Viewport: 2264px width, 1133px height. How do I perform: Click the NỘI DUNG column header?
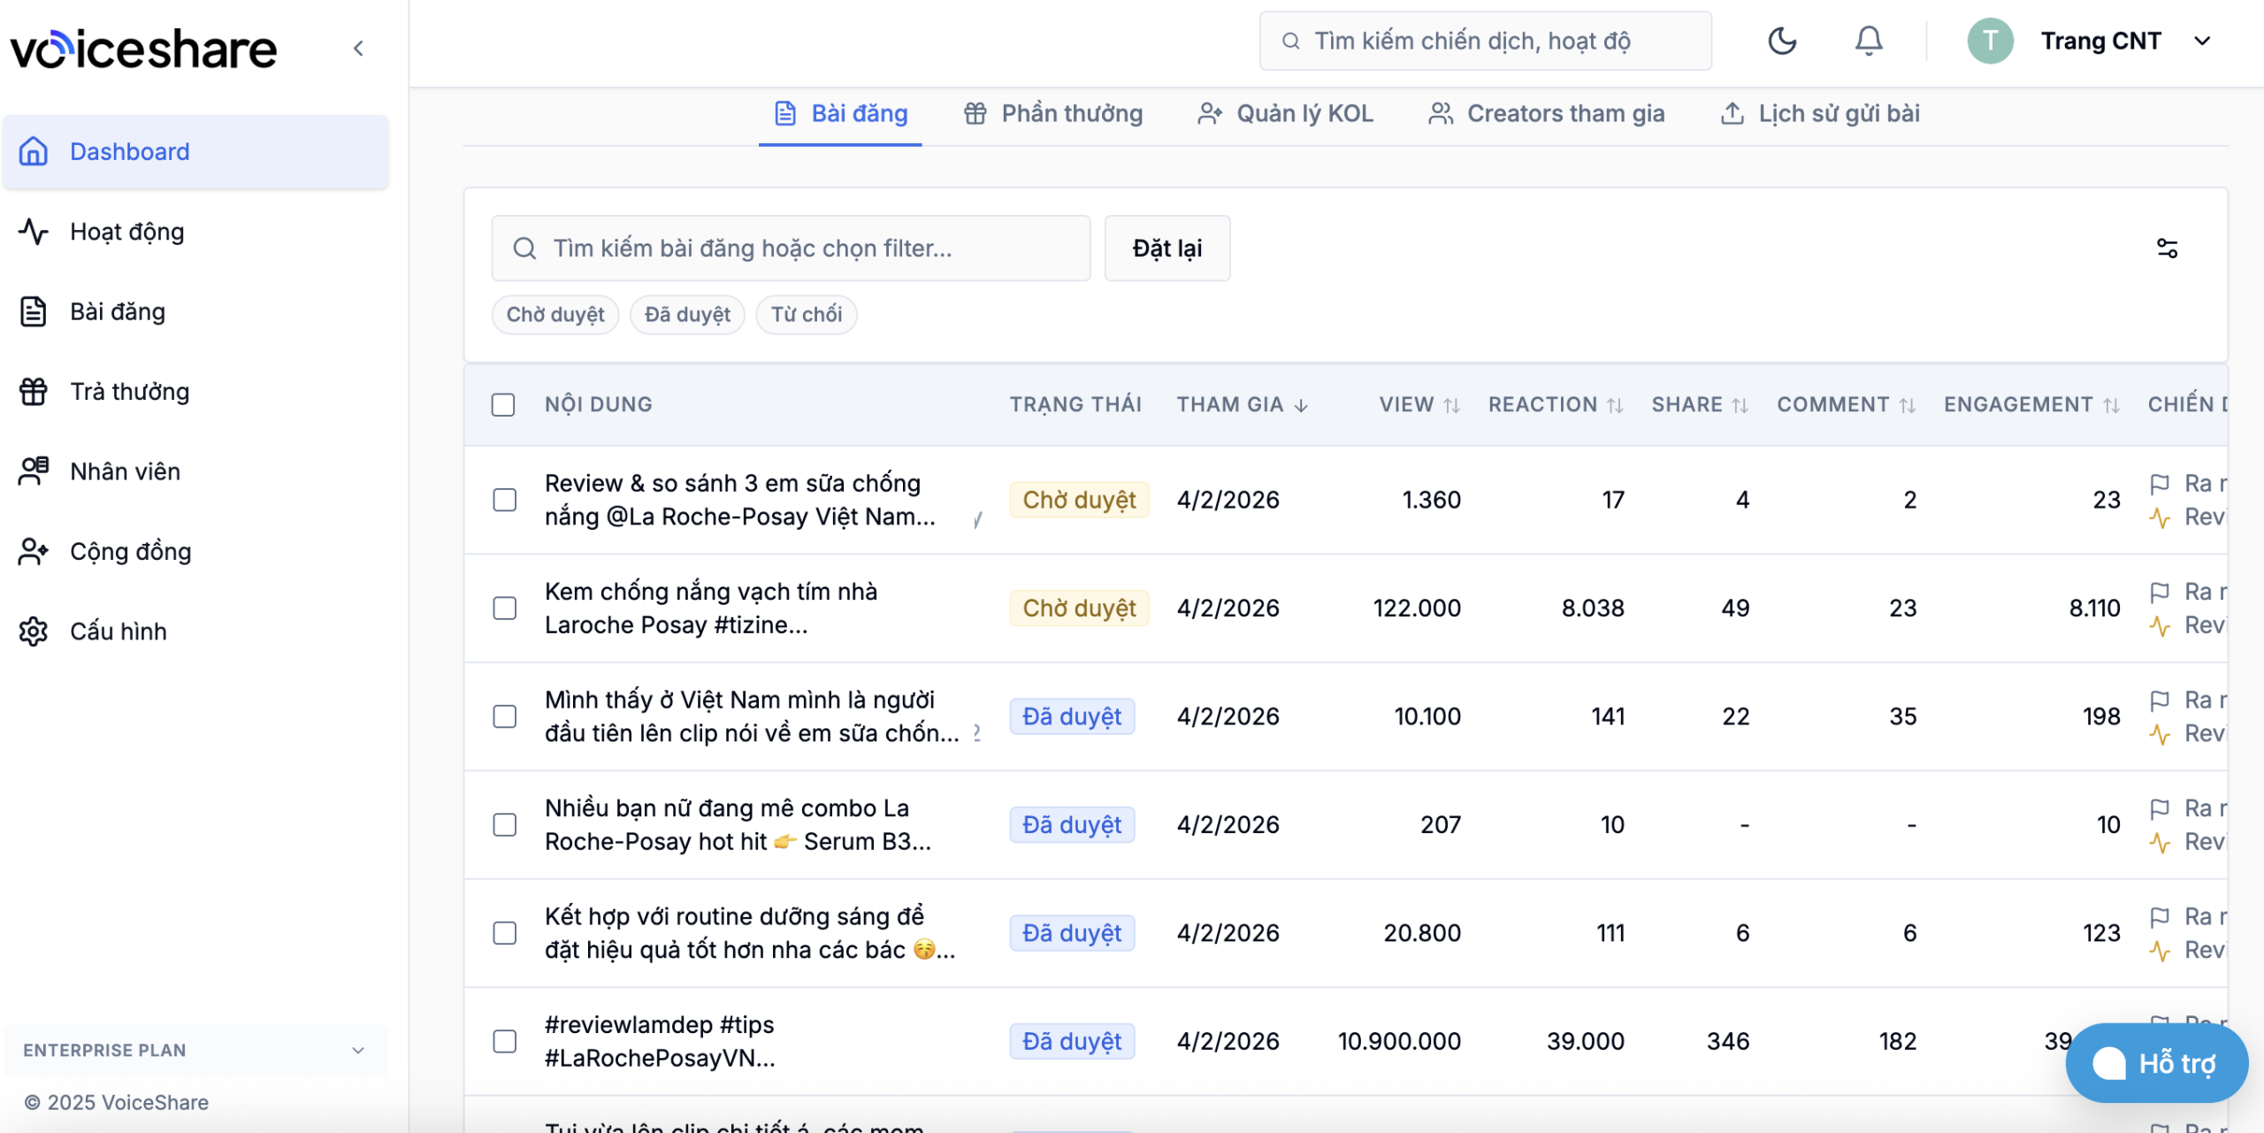pos(598,405)
